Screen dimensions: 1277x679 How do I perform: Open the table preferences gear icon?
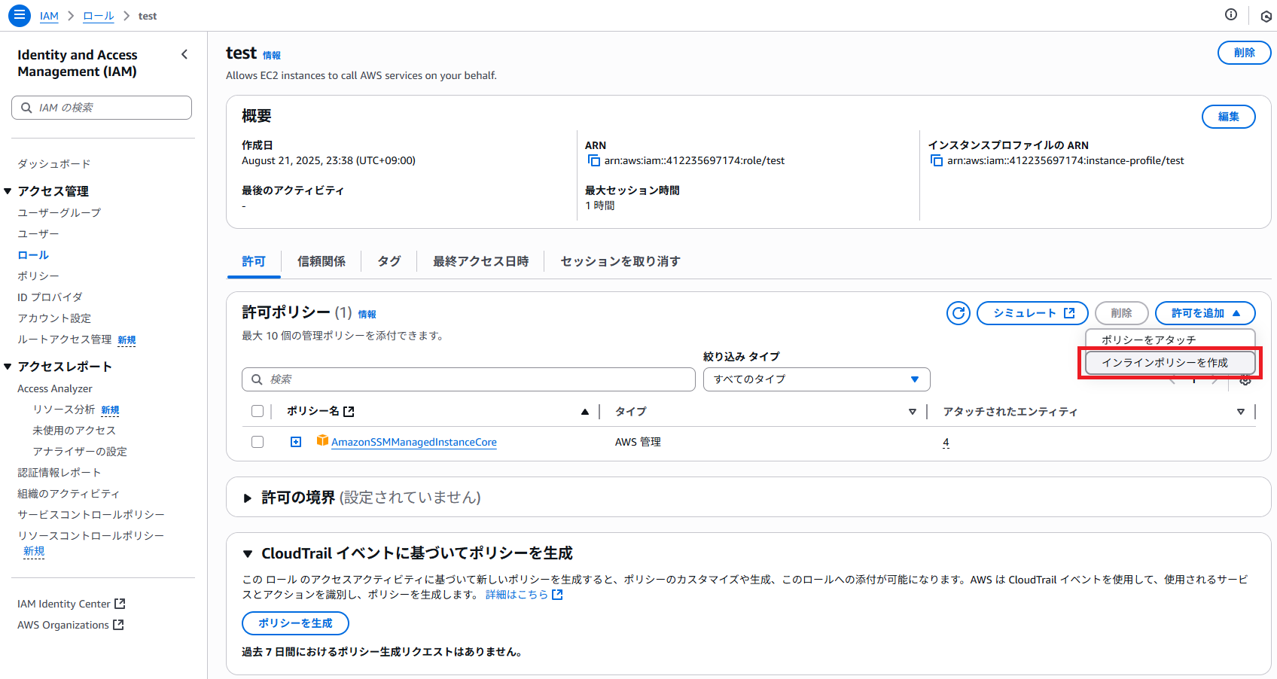coord(1246,381)
